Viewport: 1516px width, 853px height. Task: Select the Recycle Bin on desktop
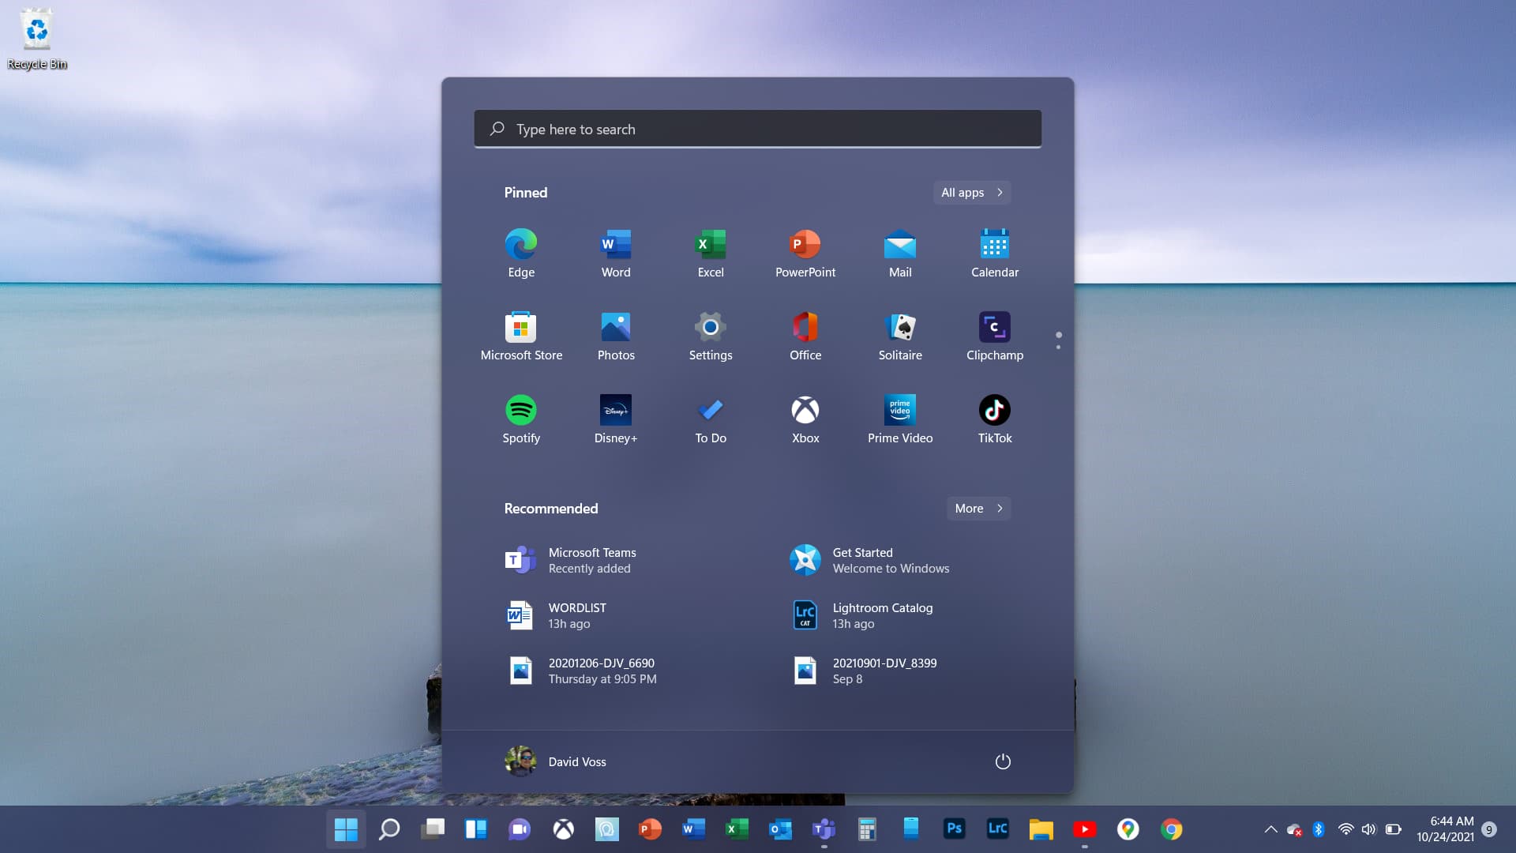(37, 39)
